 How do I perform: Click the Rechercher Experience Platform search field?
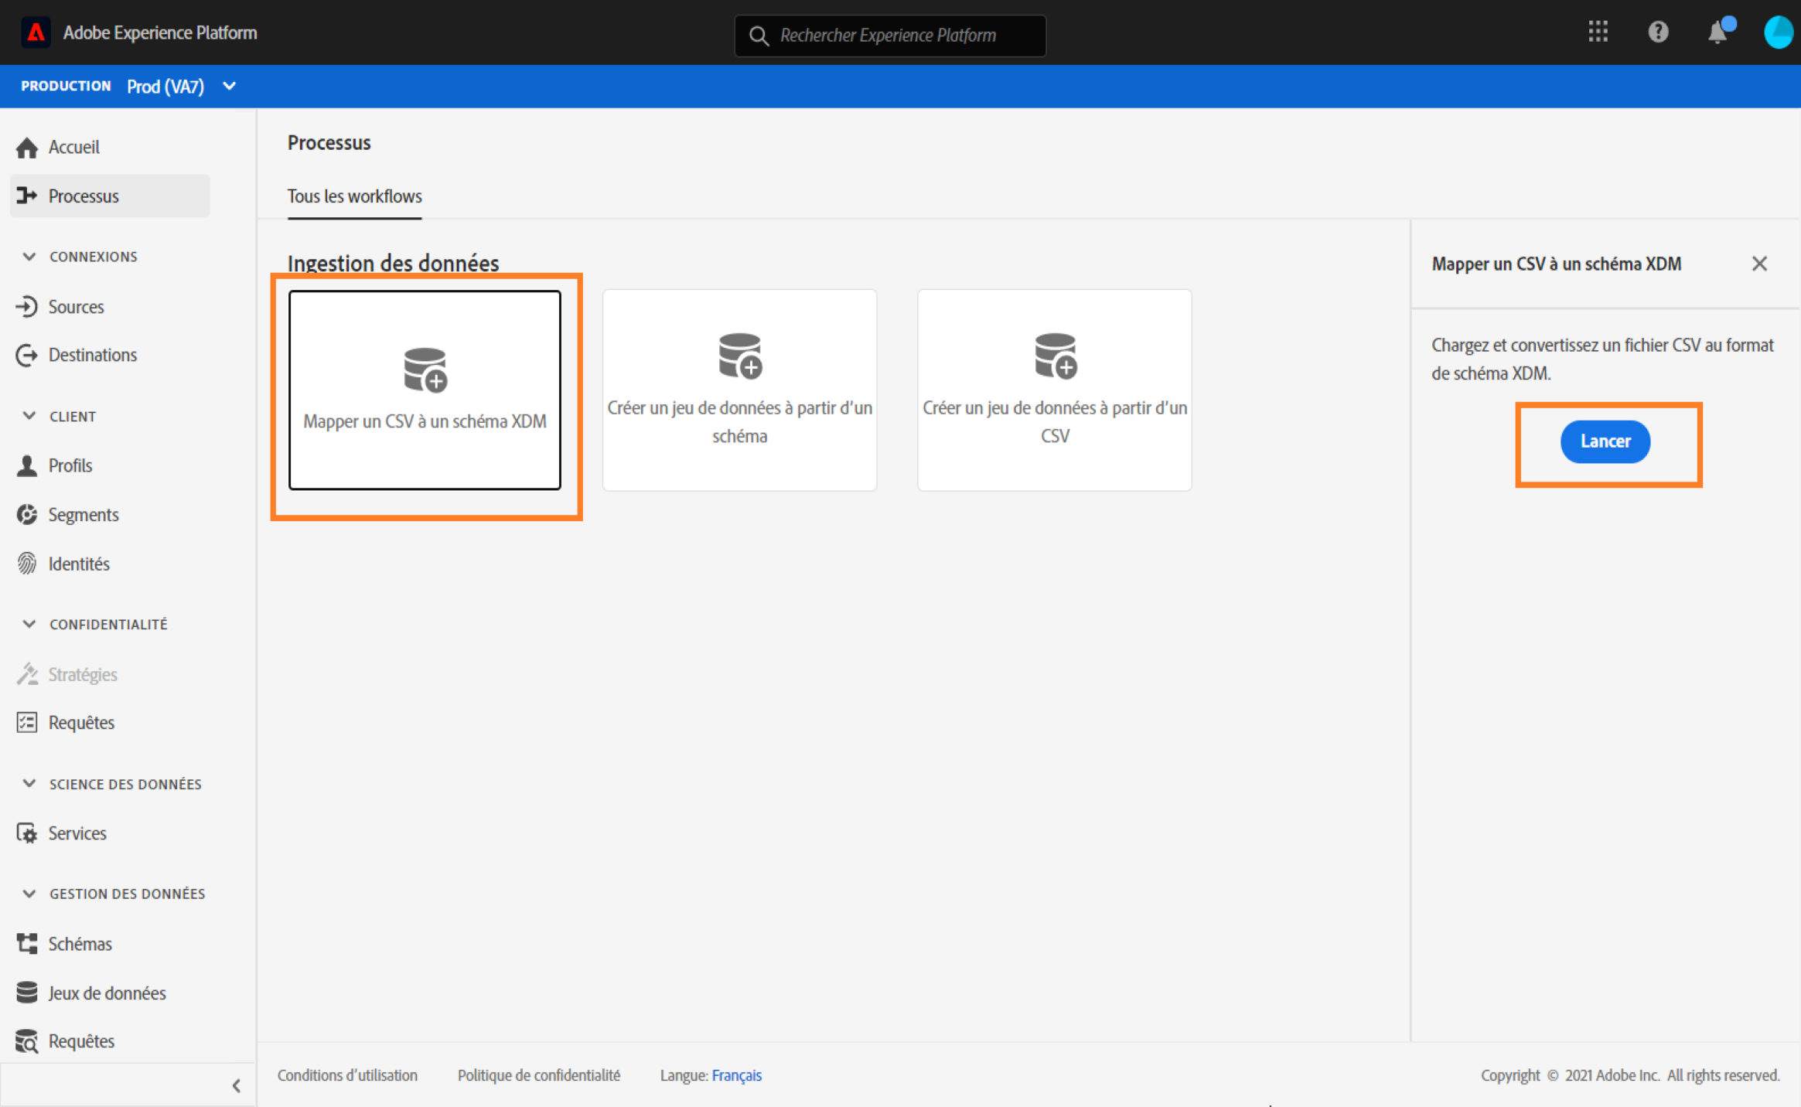coord(889,36)
